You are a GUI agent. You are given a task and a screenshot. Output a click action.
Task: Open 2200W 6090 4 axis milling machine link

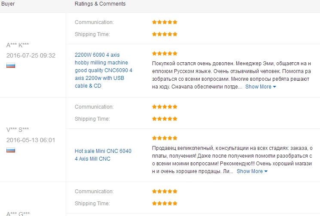click(x=104, y=70)
